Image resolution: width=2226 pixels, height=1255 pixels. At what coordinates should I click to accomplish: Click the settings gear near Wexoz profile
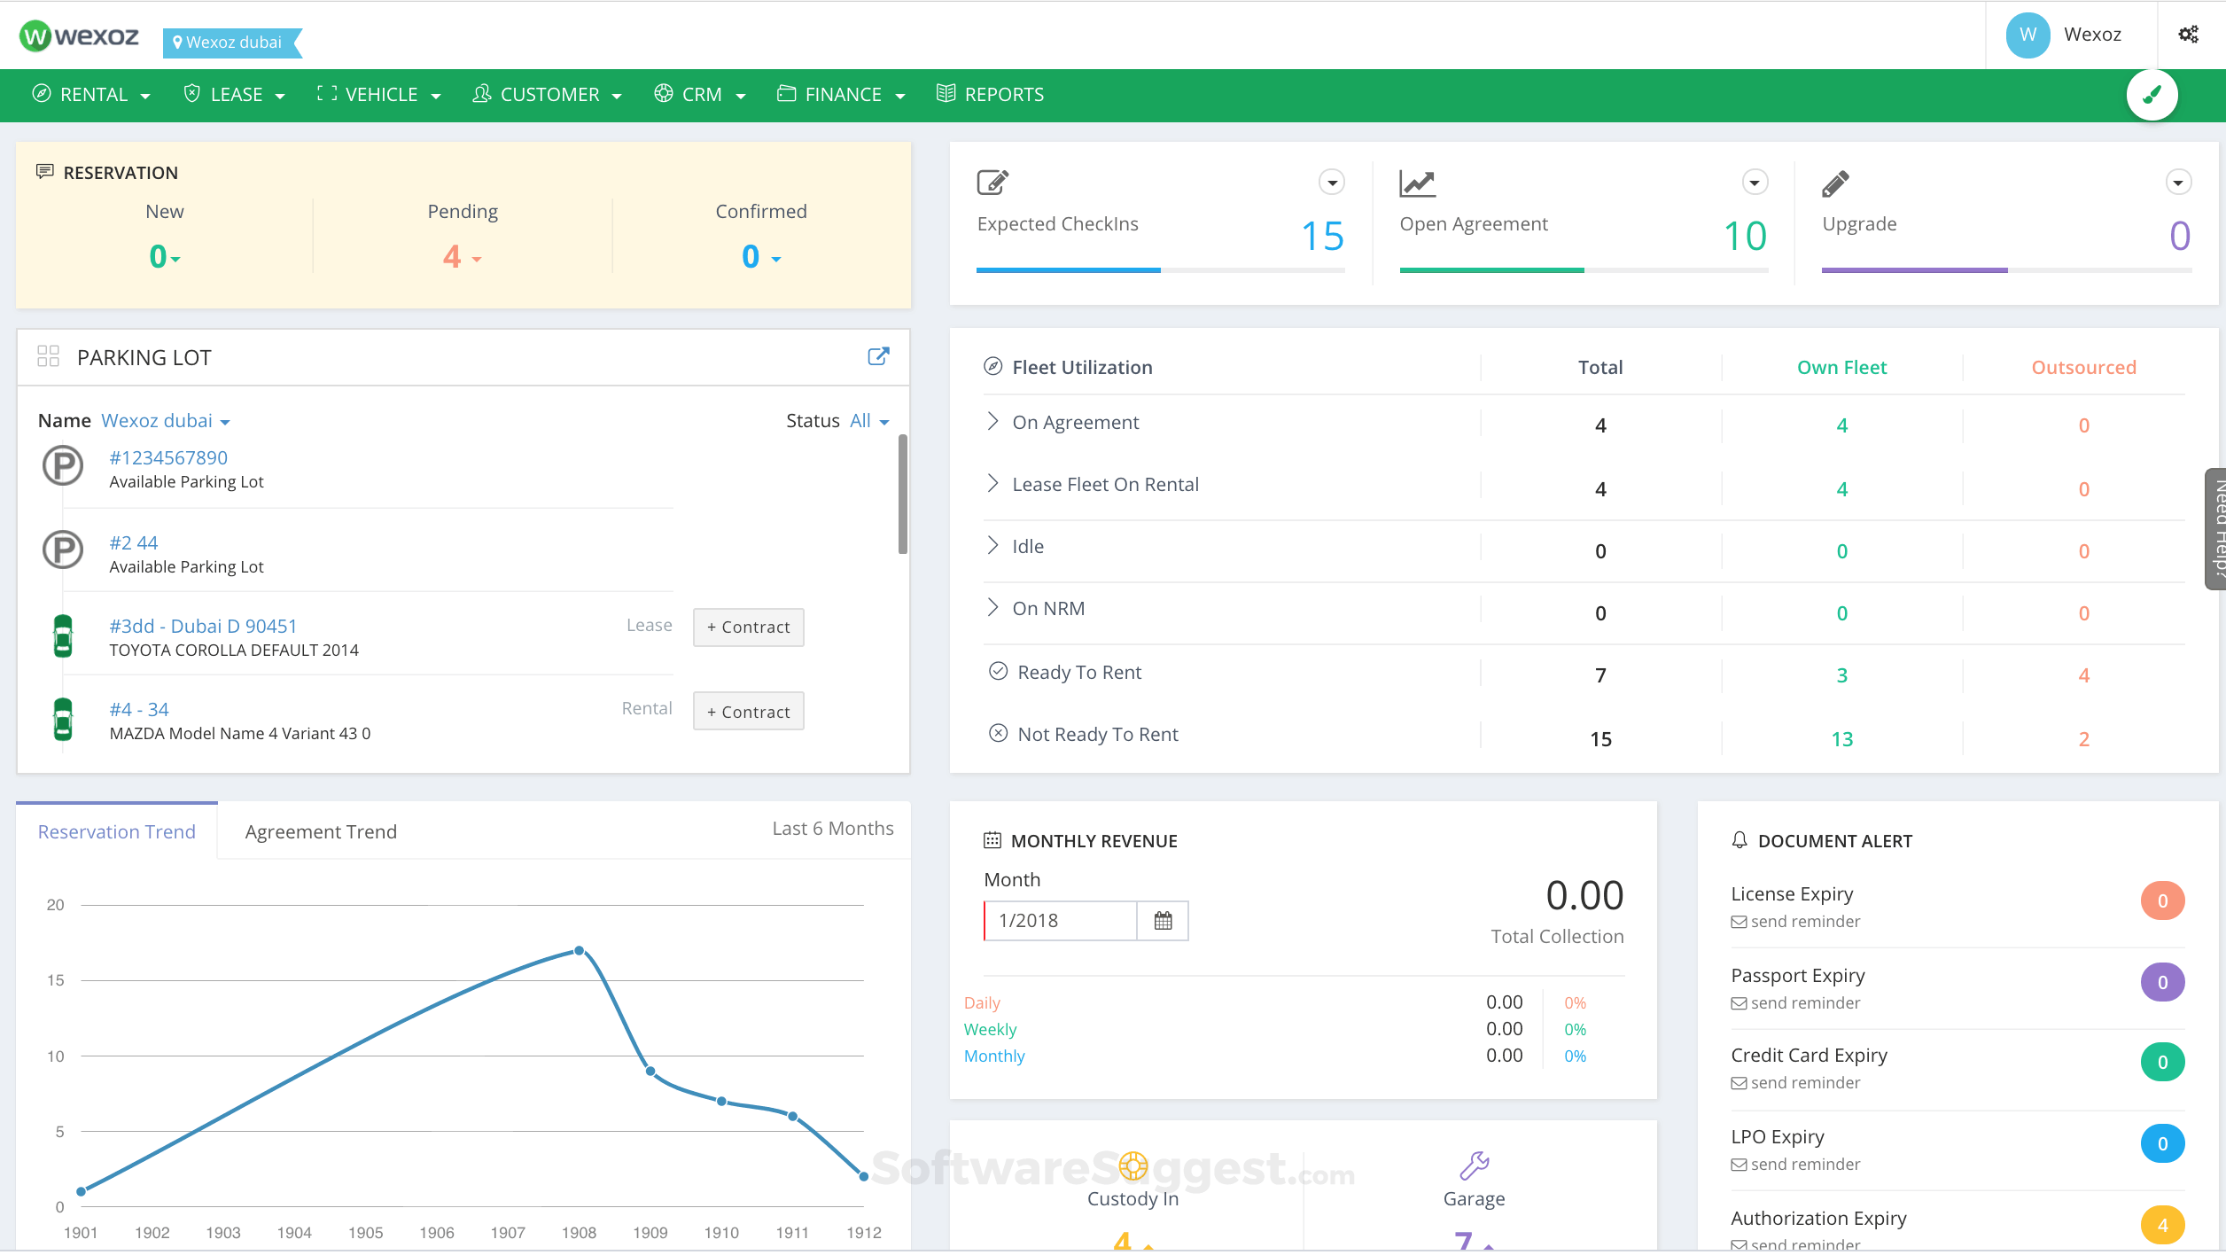(2188, 34)
